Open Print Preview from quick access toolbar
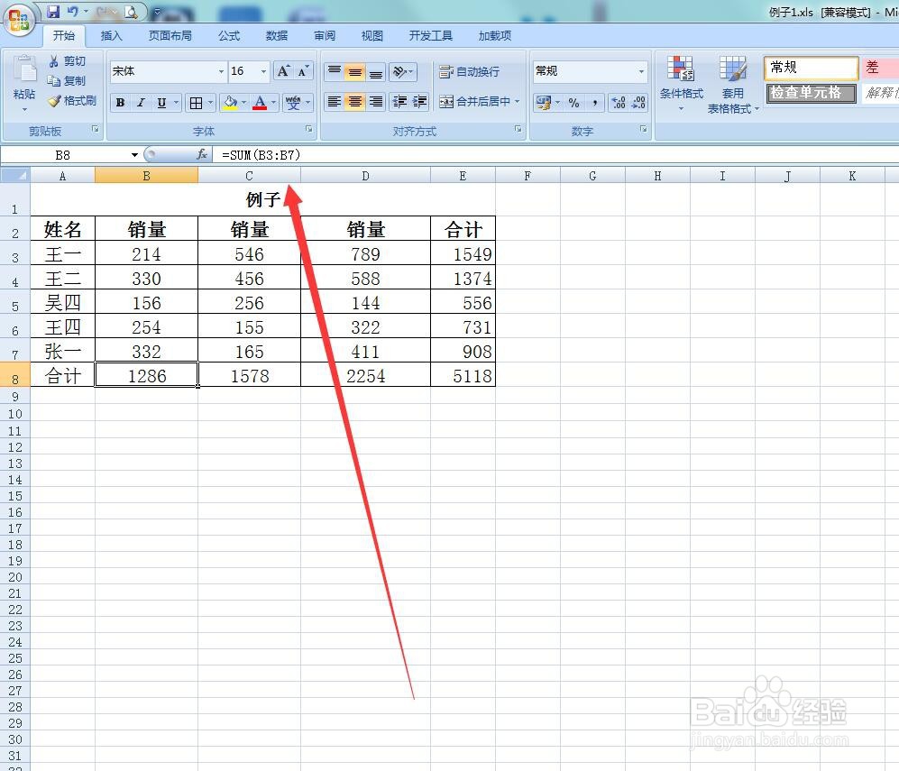This screenshot has height=771, width=899. pos(131,12)
